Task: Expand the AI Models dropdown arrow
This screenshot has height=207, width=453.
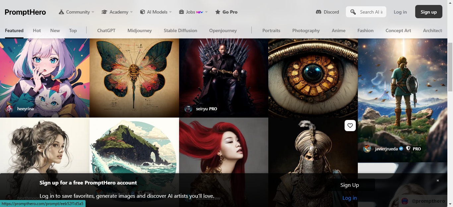Action: pyautogui.click(x=170, y=12)
